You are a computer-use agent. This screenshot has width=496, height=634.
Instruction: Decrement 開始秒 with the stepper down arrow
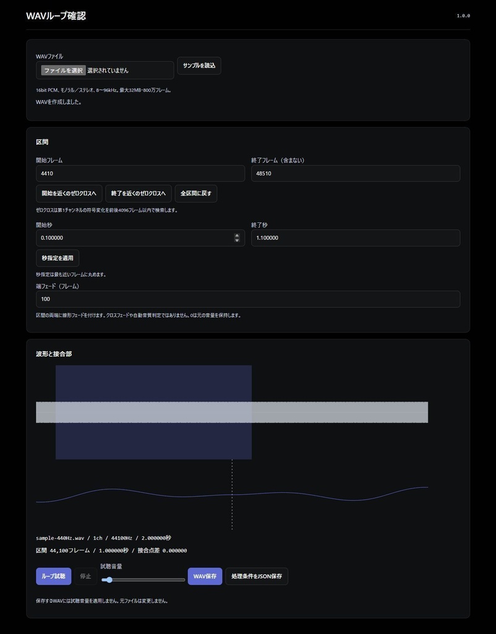(237, 240)
